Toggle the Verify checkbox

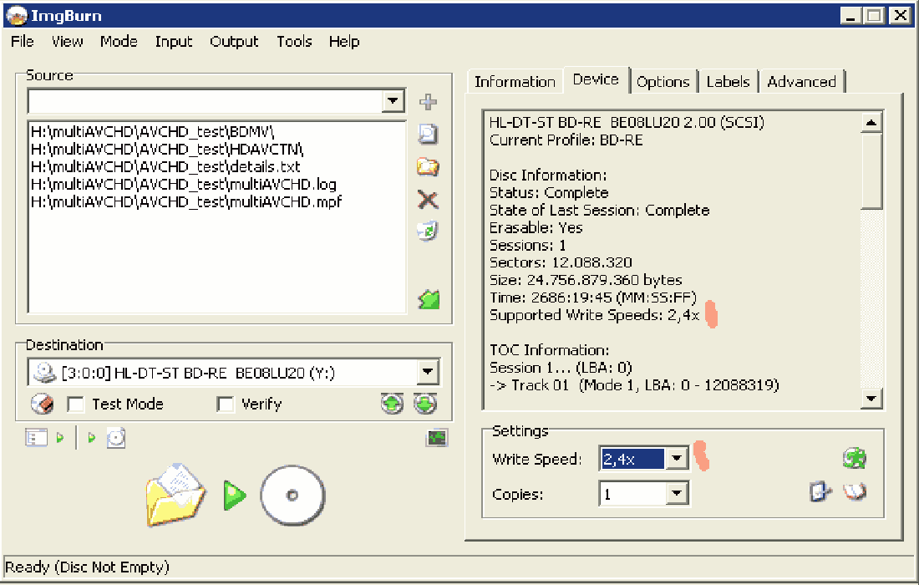coord(226,404)
